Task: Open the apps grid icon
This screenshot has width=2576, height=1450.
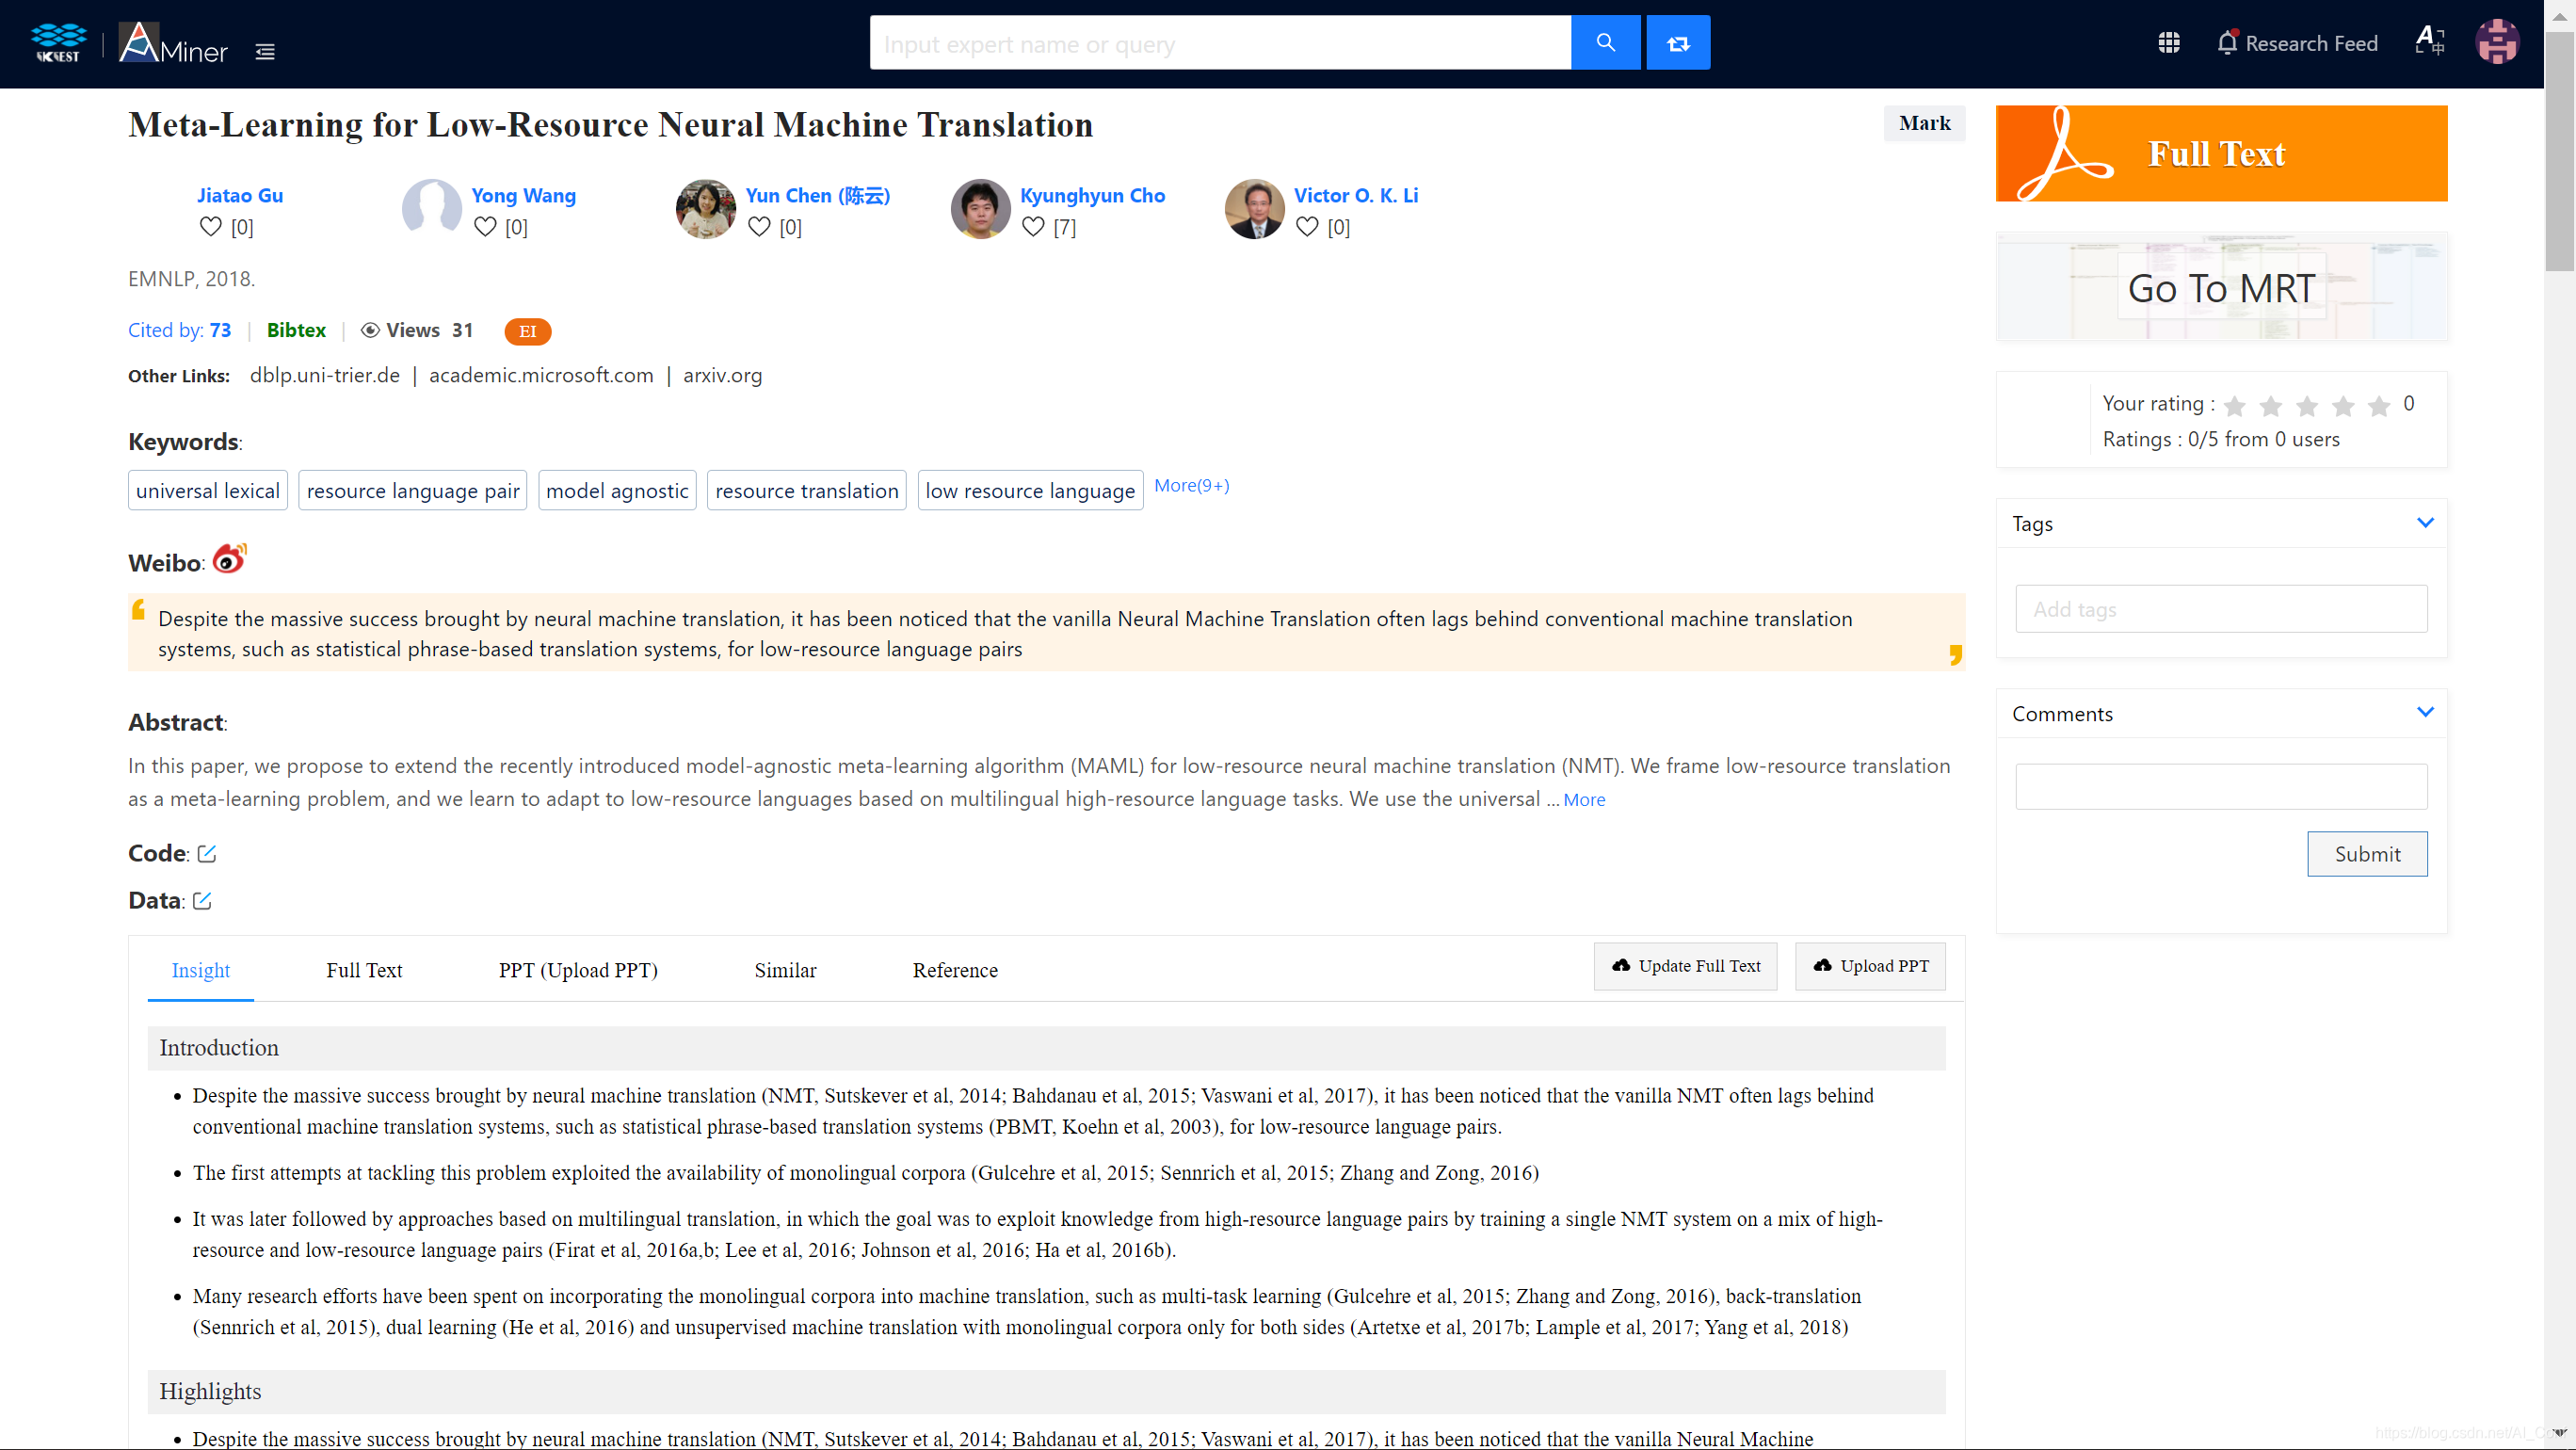Action: point(2168,43)
